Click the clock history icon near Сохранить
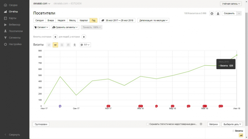Screen dimensions: 248x139 [x=212, y=13]
